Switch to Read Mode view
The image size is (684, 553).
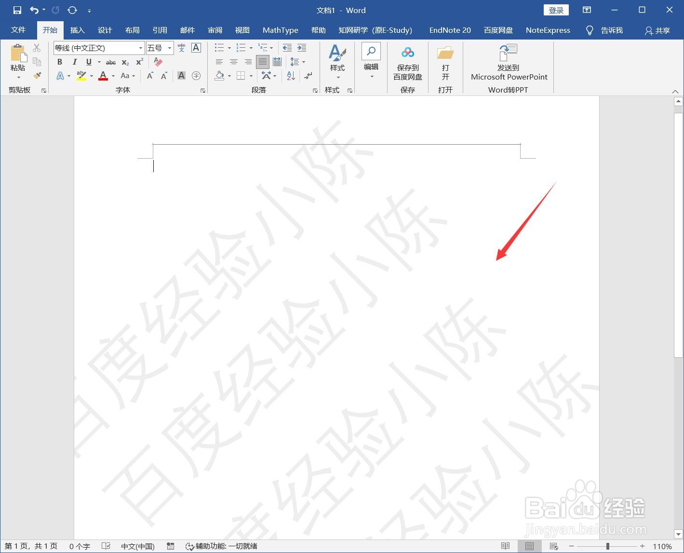pyautogui.click(x=505, y=546)
